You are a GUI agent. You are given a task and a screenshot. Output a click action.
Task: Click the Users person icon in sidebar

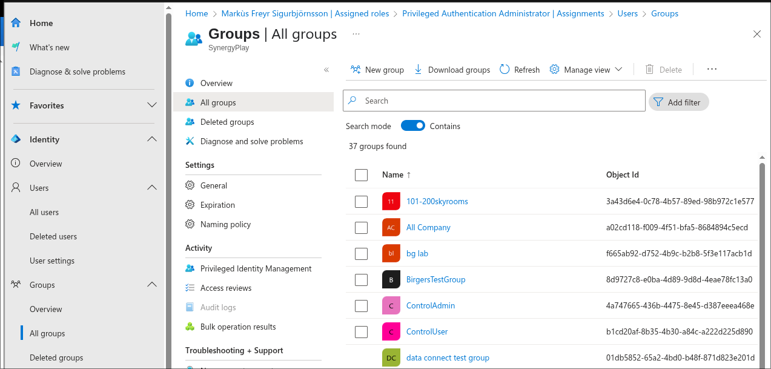point(16,188)
